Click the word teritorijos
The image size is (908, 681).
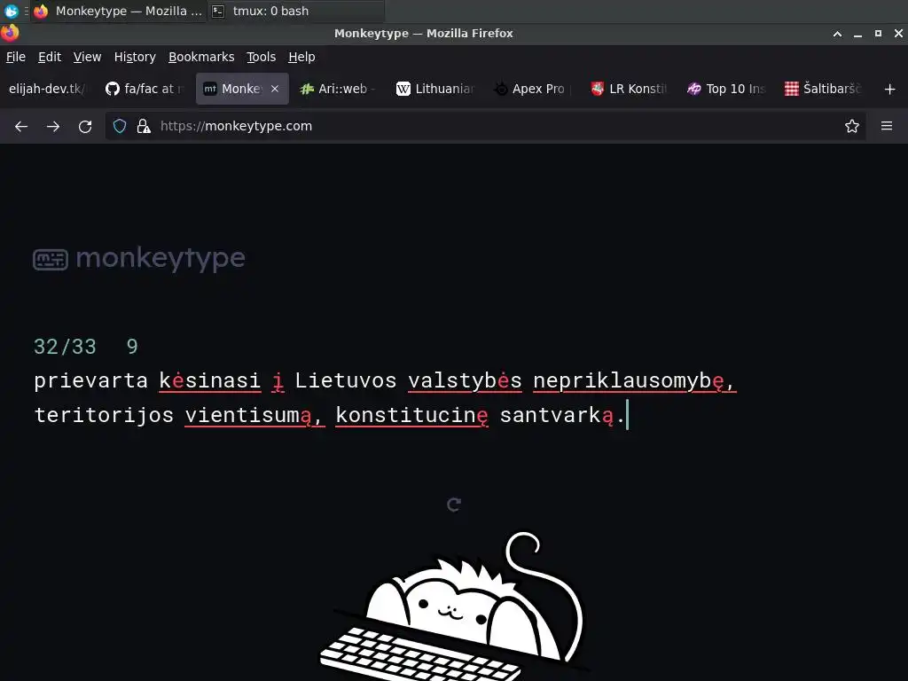104,415
